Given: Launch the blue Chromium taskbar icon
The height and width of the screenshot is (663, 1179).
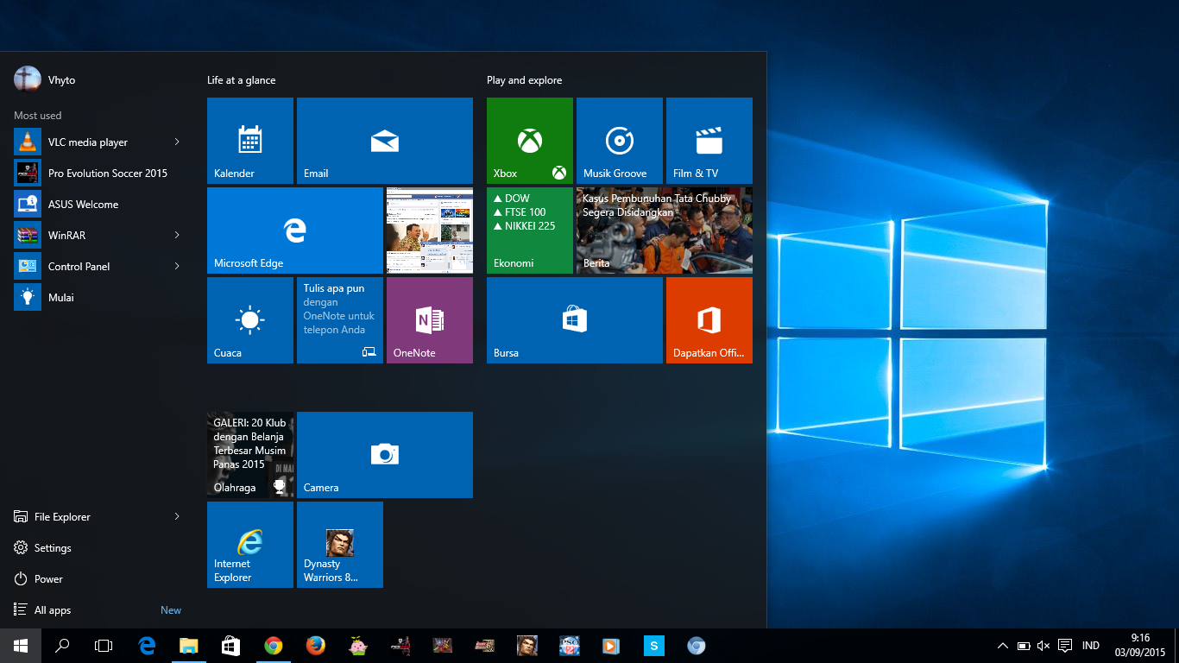Looking at the screenshot, I should point(696,646).
